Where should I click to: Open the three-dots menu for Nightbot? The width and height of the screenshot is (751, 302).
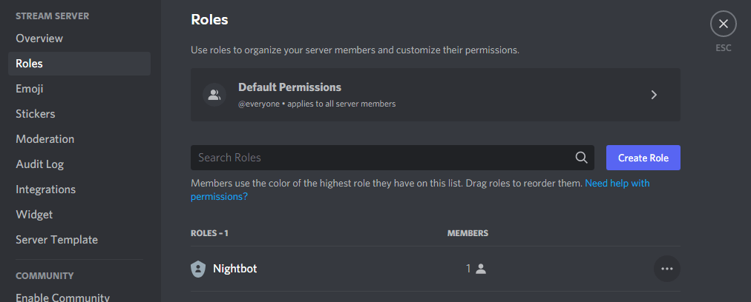(x=666, y=269)
